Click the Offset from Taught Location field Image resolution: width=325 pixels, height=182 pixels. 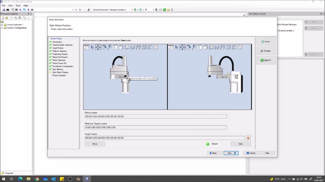[x=156, y=127]
